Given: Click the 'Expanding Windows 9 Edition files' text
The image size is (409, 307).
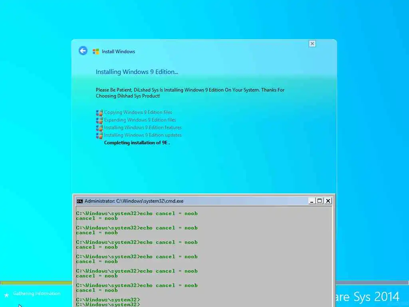Looking at the screenshot, I should click(x=140, y=120).
